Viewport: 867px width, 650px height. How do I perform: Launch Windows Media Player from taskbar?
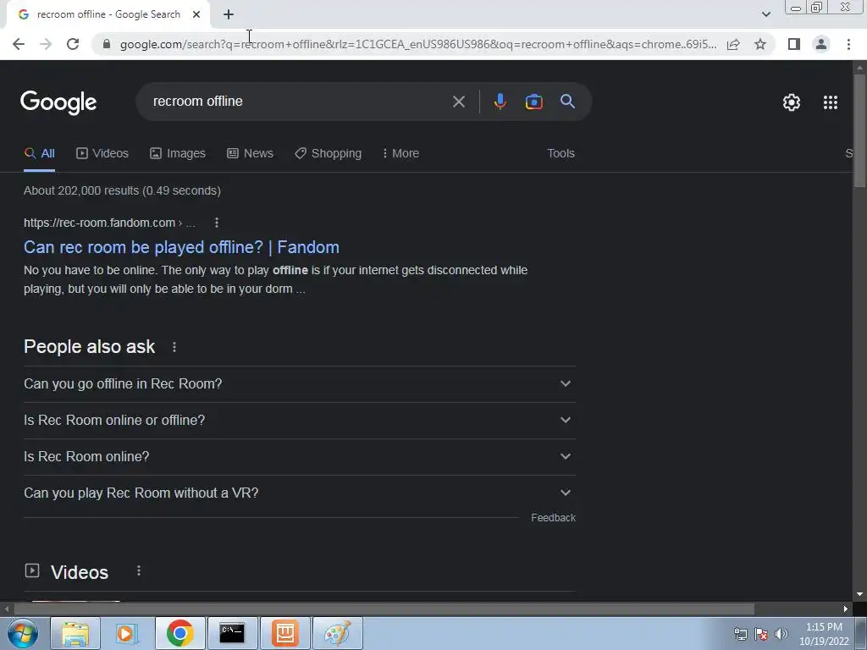pos(127,633)
